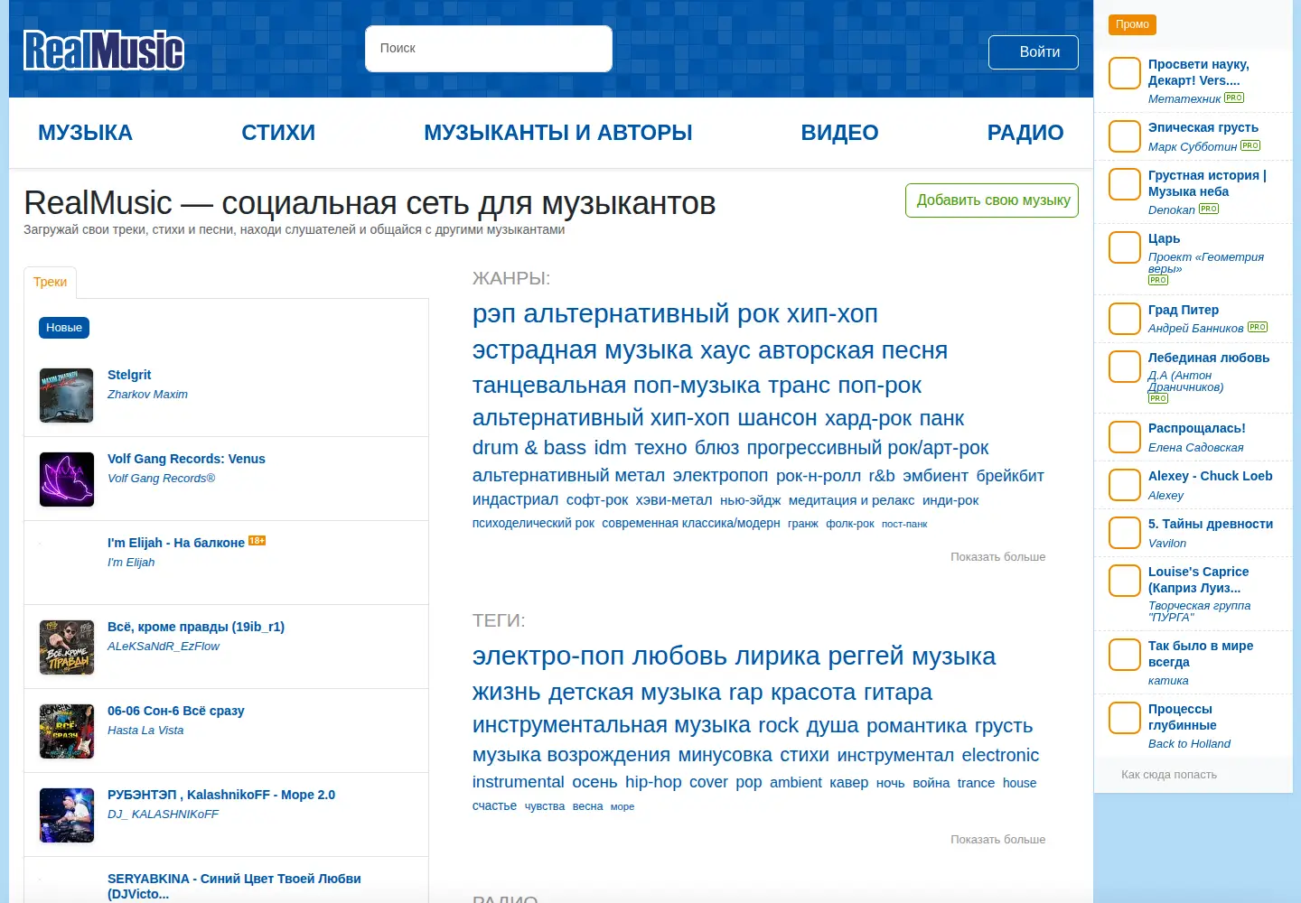This screenshot has height=903, width=1301.
Task: Click PRO badge next to Марк Субботин
Action: point(1250,145)
